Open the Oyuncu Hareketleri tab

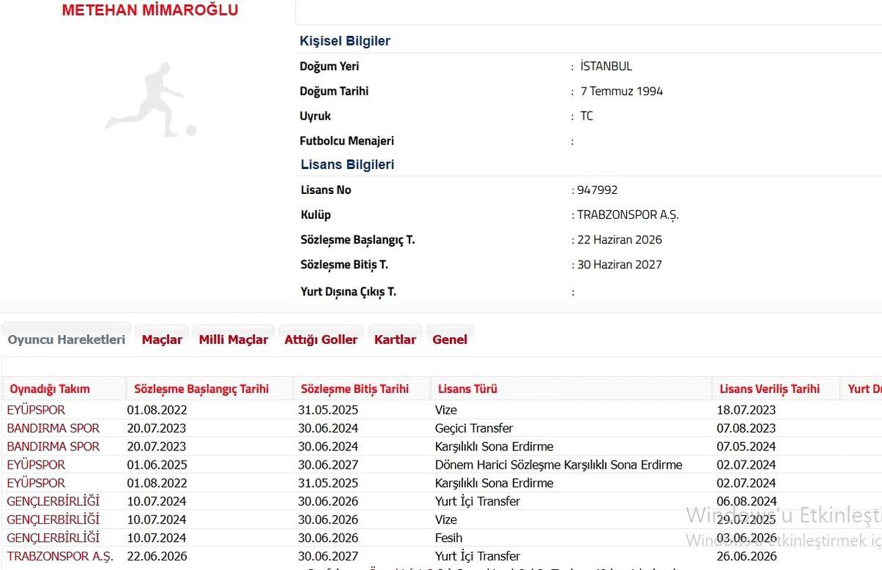coord(66,339)
